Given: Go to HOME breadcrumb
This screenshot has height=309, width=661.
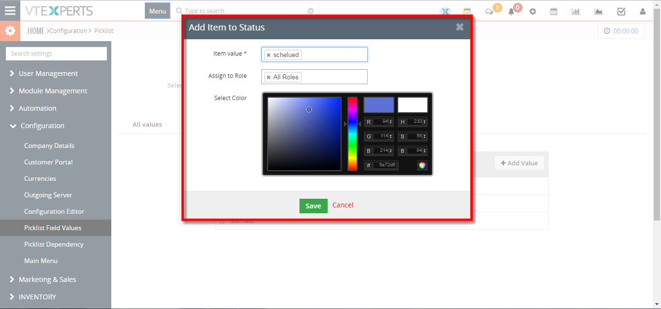Looking at the screenshot, I should coord(36,31).
